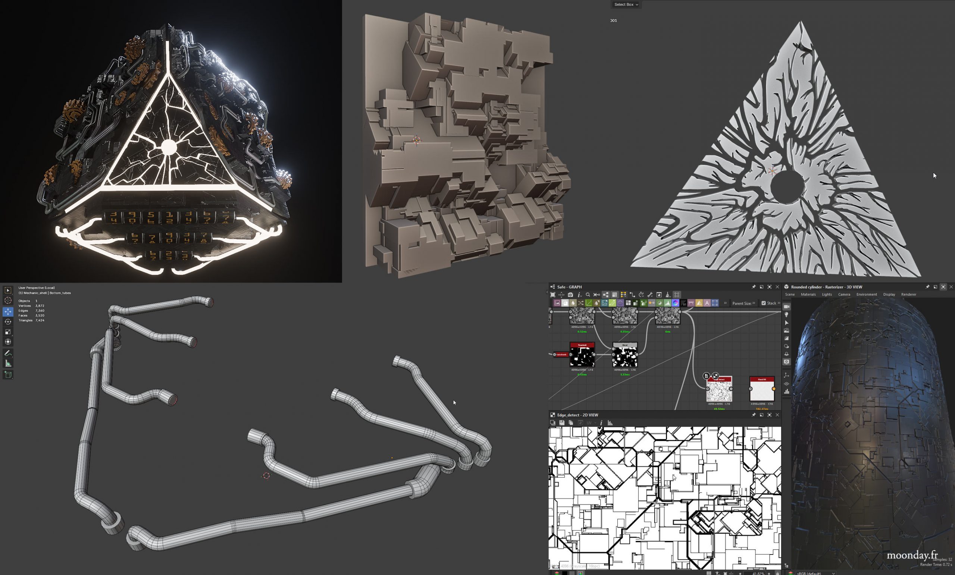The width and height of the screenshot is (955, 575).
Task: Expand the Parent Size options chevron
Action: 754,303
